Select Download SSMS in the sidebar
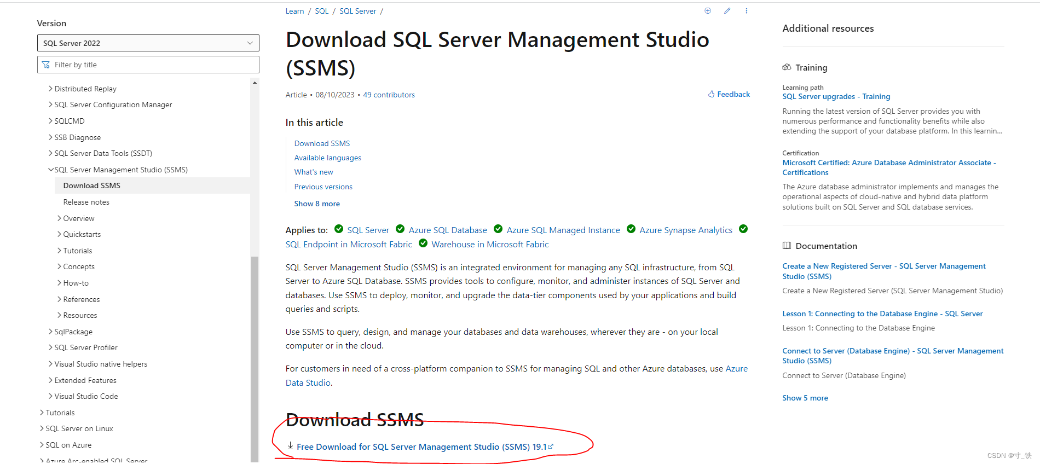The width and height of the screenshot is (1040, 464). tap(92, 185)
